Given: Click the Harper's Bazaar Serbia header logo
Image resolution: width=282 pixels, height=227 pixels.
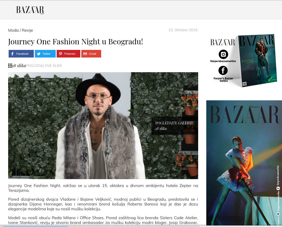Looking at the screenshot, I should 30,10.
